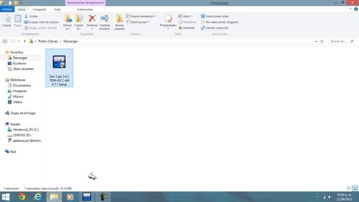Open the Administrar tab
Screen dimensions: 359x202
pos(85,10)
